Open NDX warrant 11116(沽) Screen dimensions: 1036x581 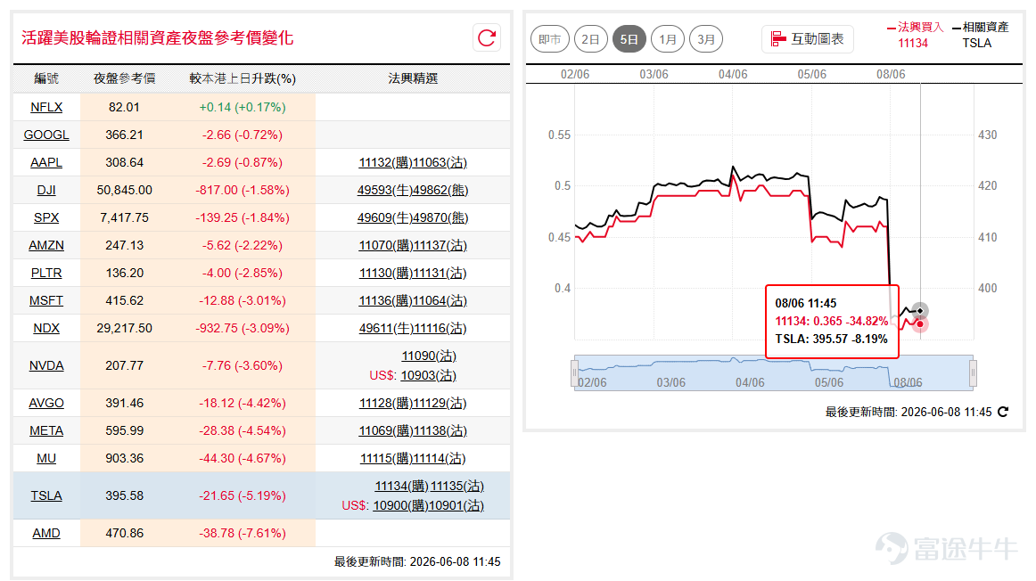point(440,329)
